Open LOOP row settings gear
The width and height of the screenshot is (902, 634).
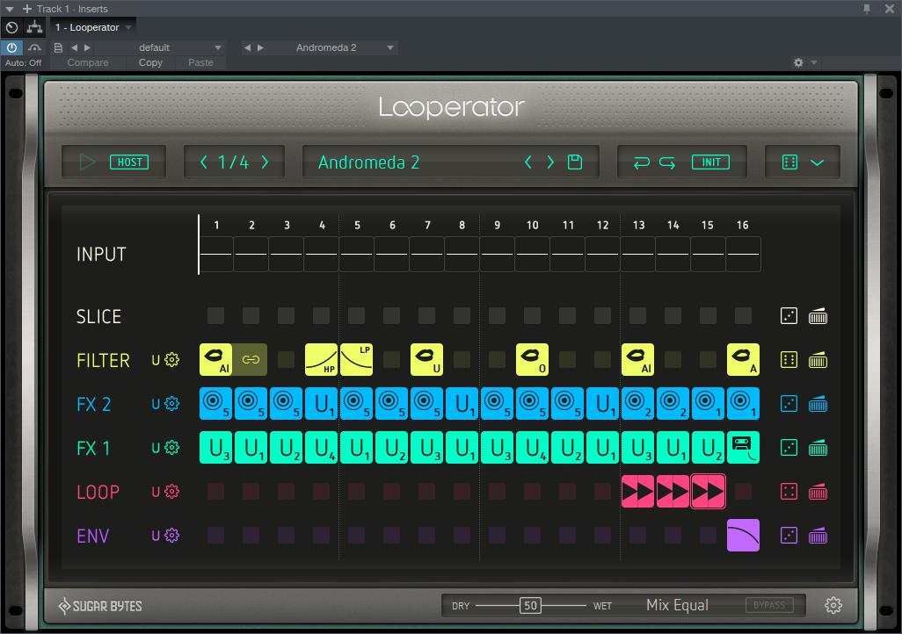[172, 492]
